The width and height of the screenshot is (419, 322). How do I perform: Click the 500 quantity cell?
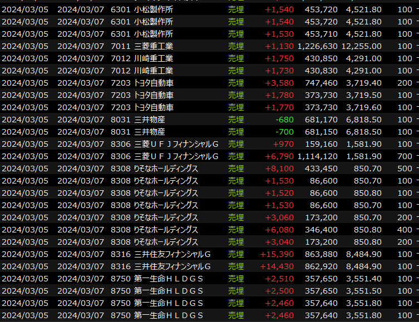[x=405, y=169]
